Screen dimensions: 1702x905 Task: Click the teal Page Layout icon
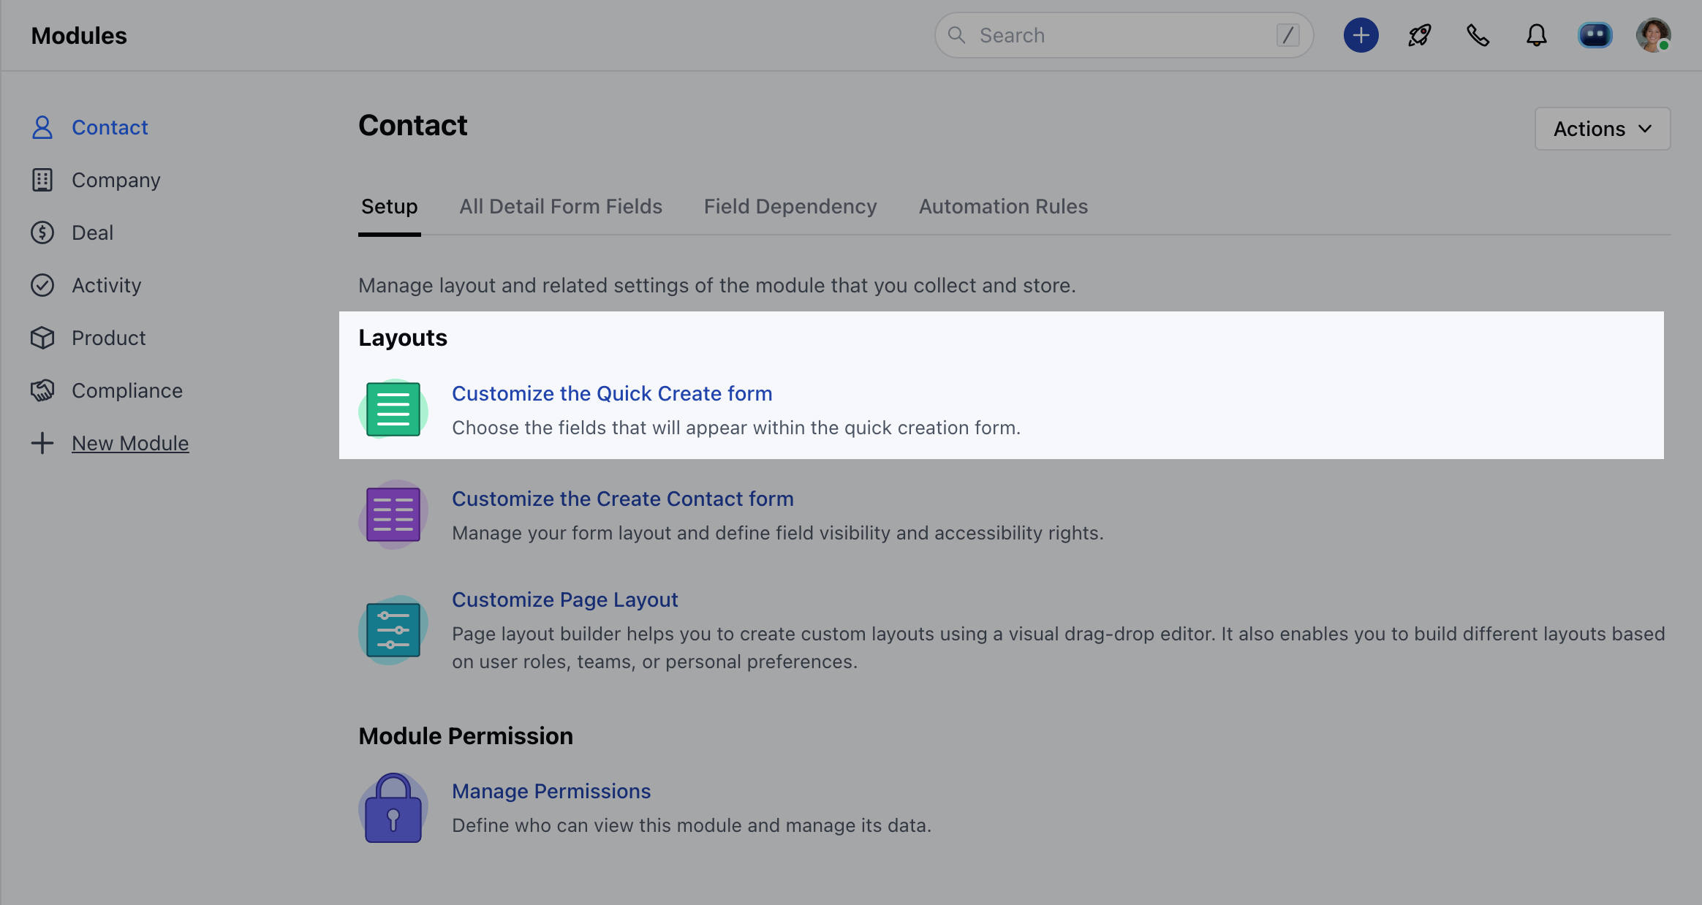pyautogui.click(x=393, y=630)
